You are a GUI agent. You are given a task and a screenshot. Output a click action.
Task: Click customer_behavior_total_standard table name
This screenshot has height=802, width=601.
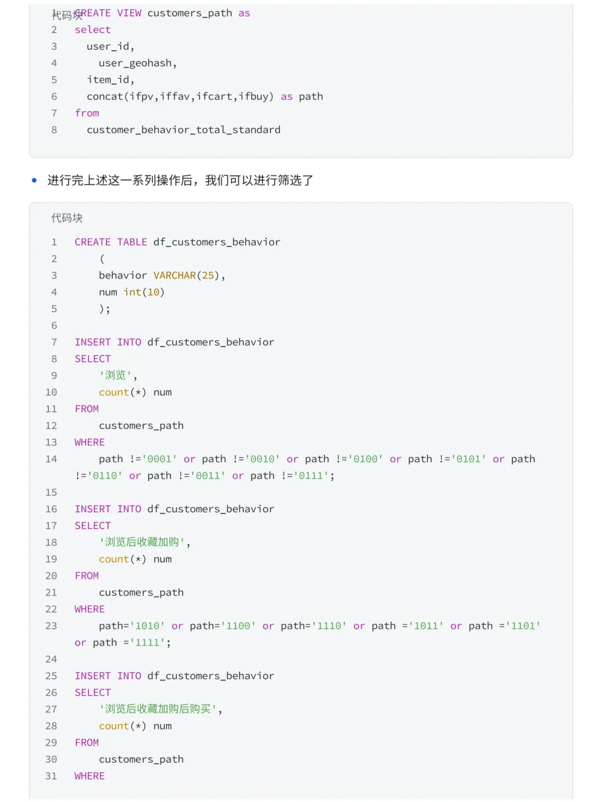pos(184,130)
